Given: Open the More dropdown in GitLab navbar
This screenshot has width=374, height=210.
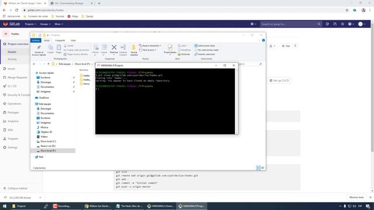Looking at the screenshot, I should [x=58, y=24].
